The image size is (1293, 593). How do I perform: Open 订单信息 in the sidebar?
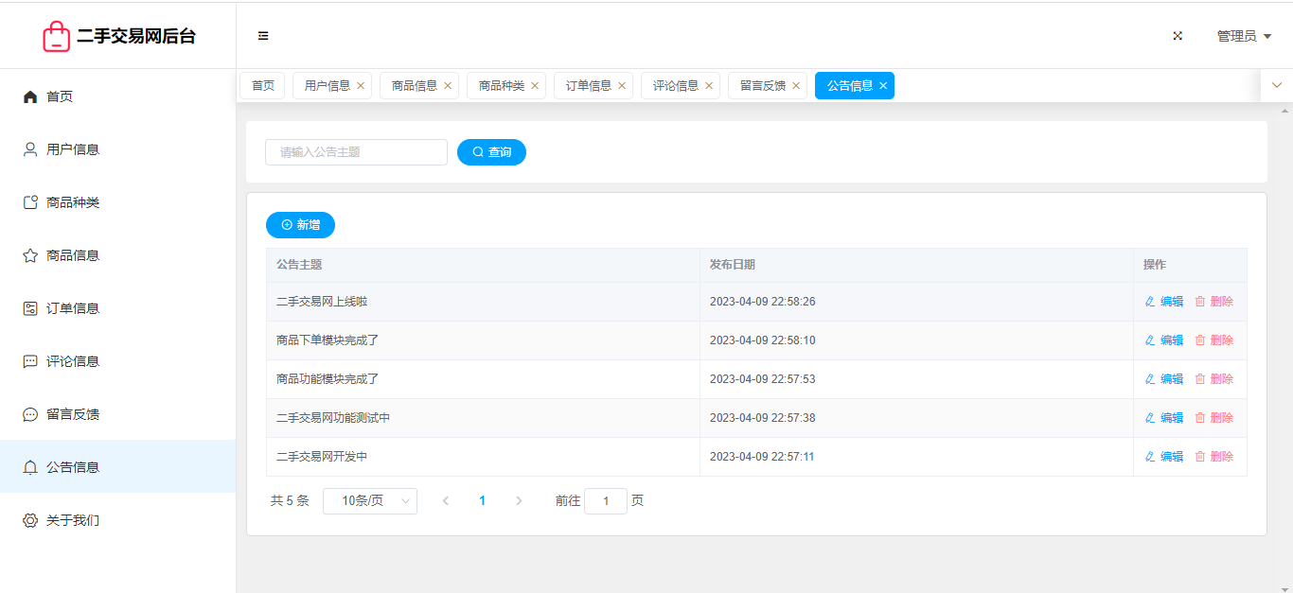pyautogui.click(x=72, y=308)
